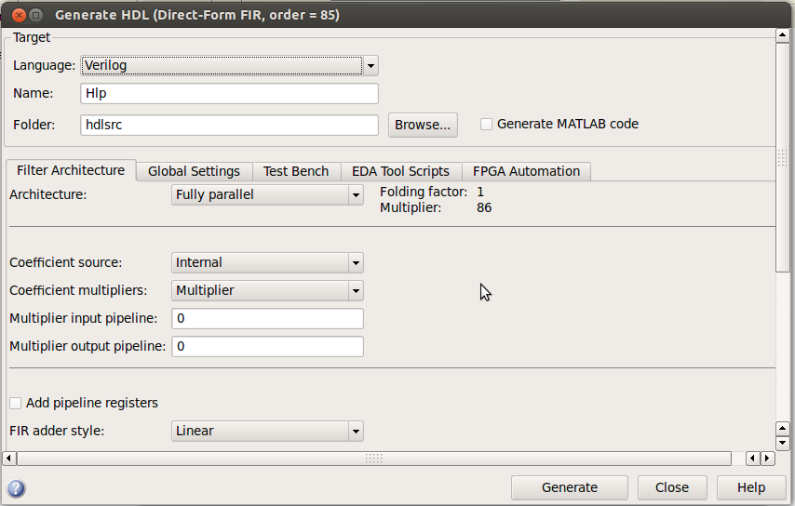Click the horizontal scrollbar right arrow
This screenshot has height=506, width=795.
(x=767, y=459)
